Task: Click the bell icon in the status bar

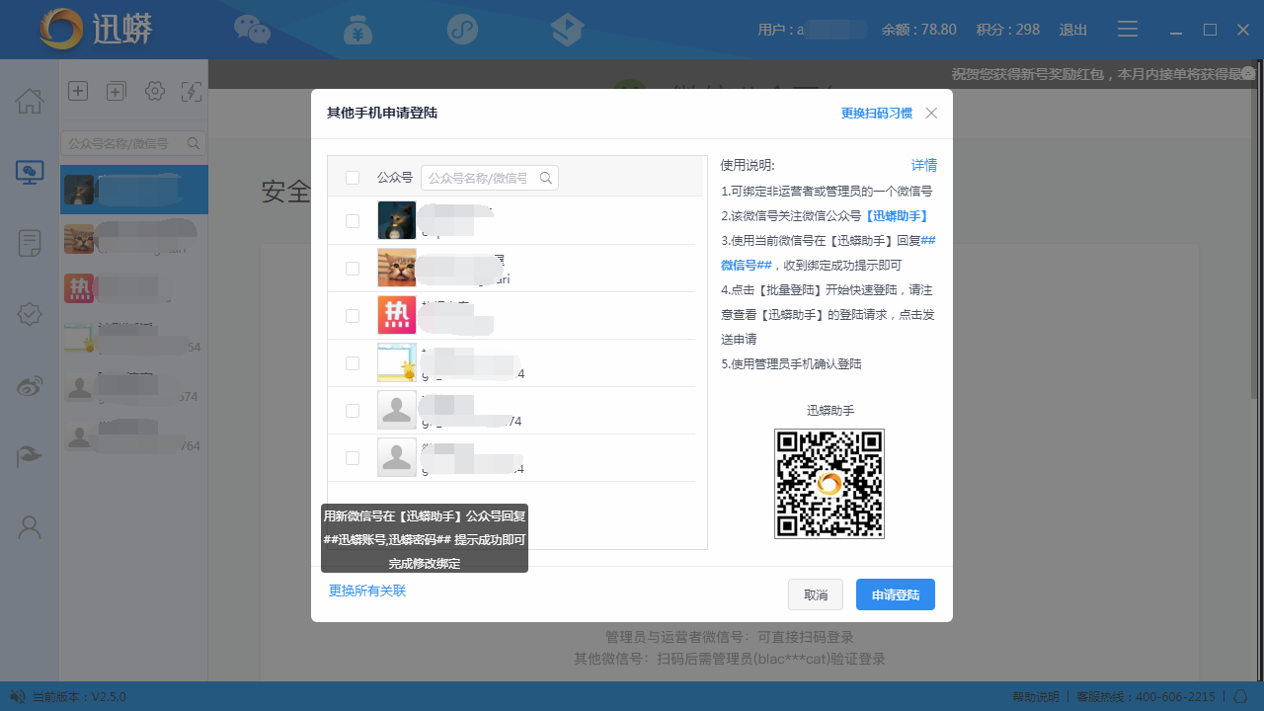Action: pos(1240,696)
